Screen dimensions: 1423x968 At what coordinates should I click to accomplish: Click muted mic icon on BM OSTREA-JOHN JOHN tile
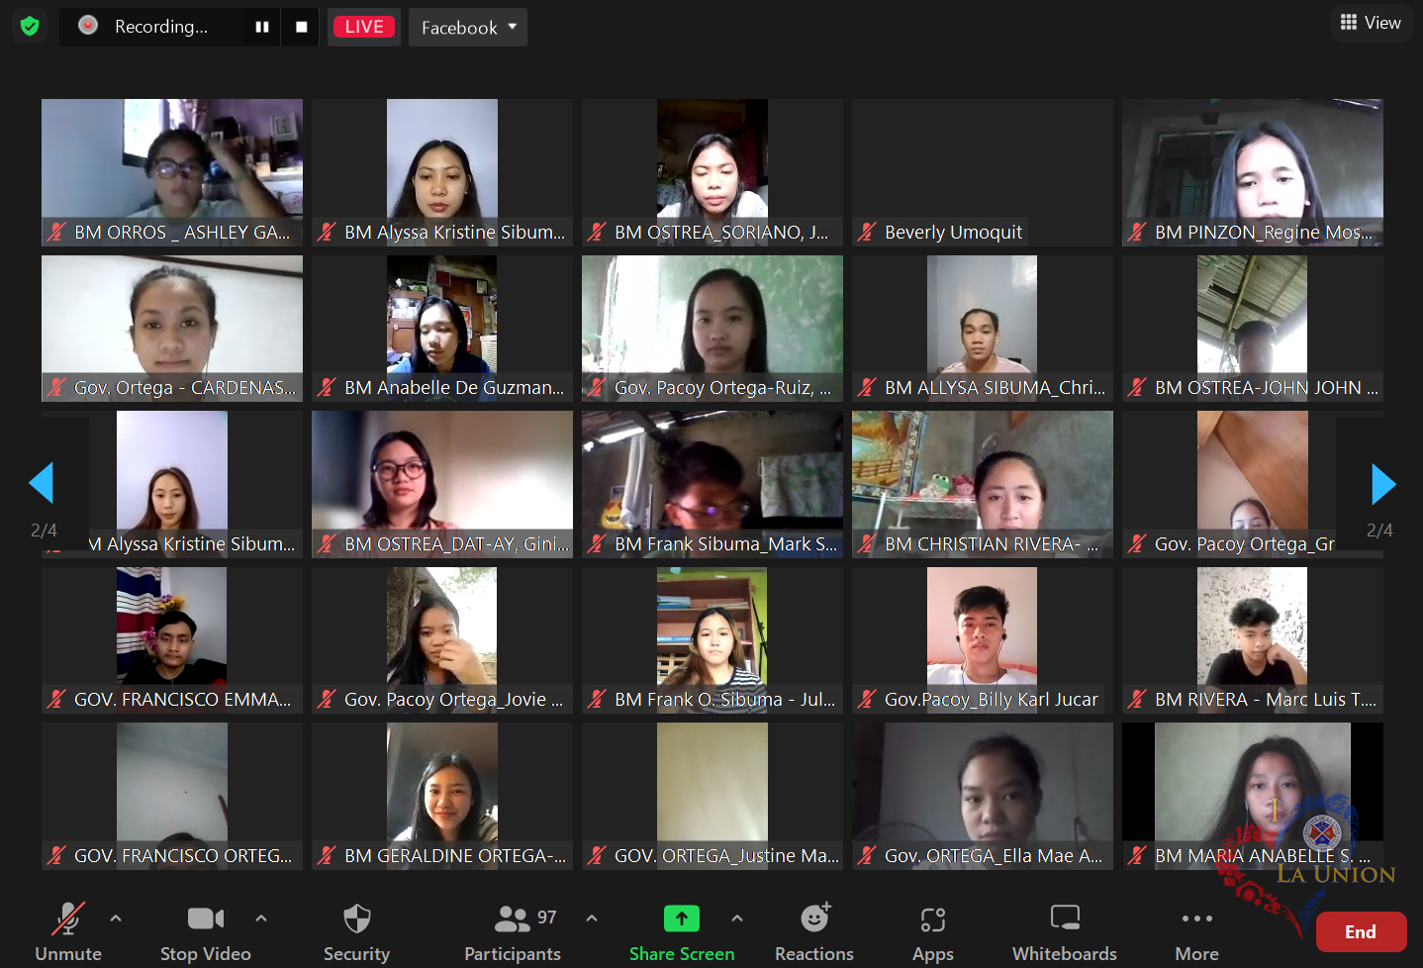1137,388
